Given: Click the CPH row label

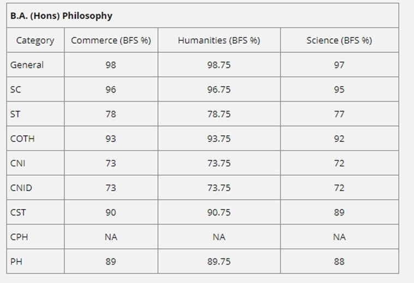Looking at the screenshot, I should pyautogui.click(x=19, y=237).
